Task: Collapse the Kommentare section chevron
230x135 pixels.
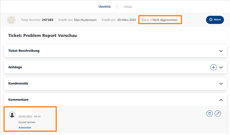Action: [221, 100]
